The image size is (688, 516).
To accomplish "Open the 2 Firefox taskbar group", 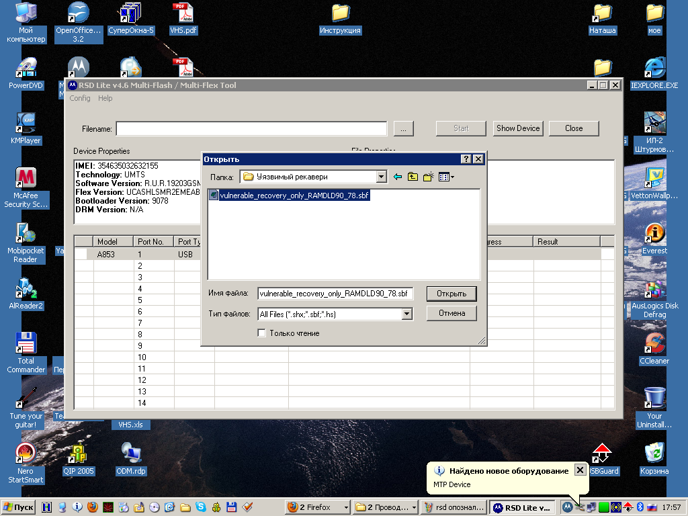I will (318, 507).
